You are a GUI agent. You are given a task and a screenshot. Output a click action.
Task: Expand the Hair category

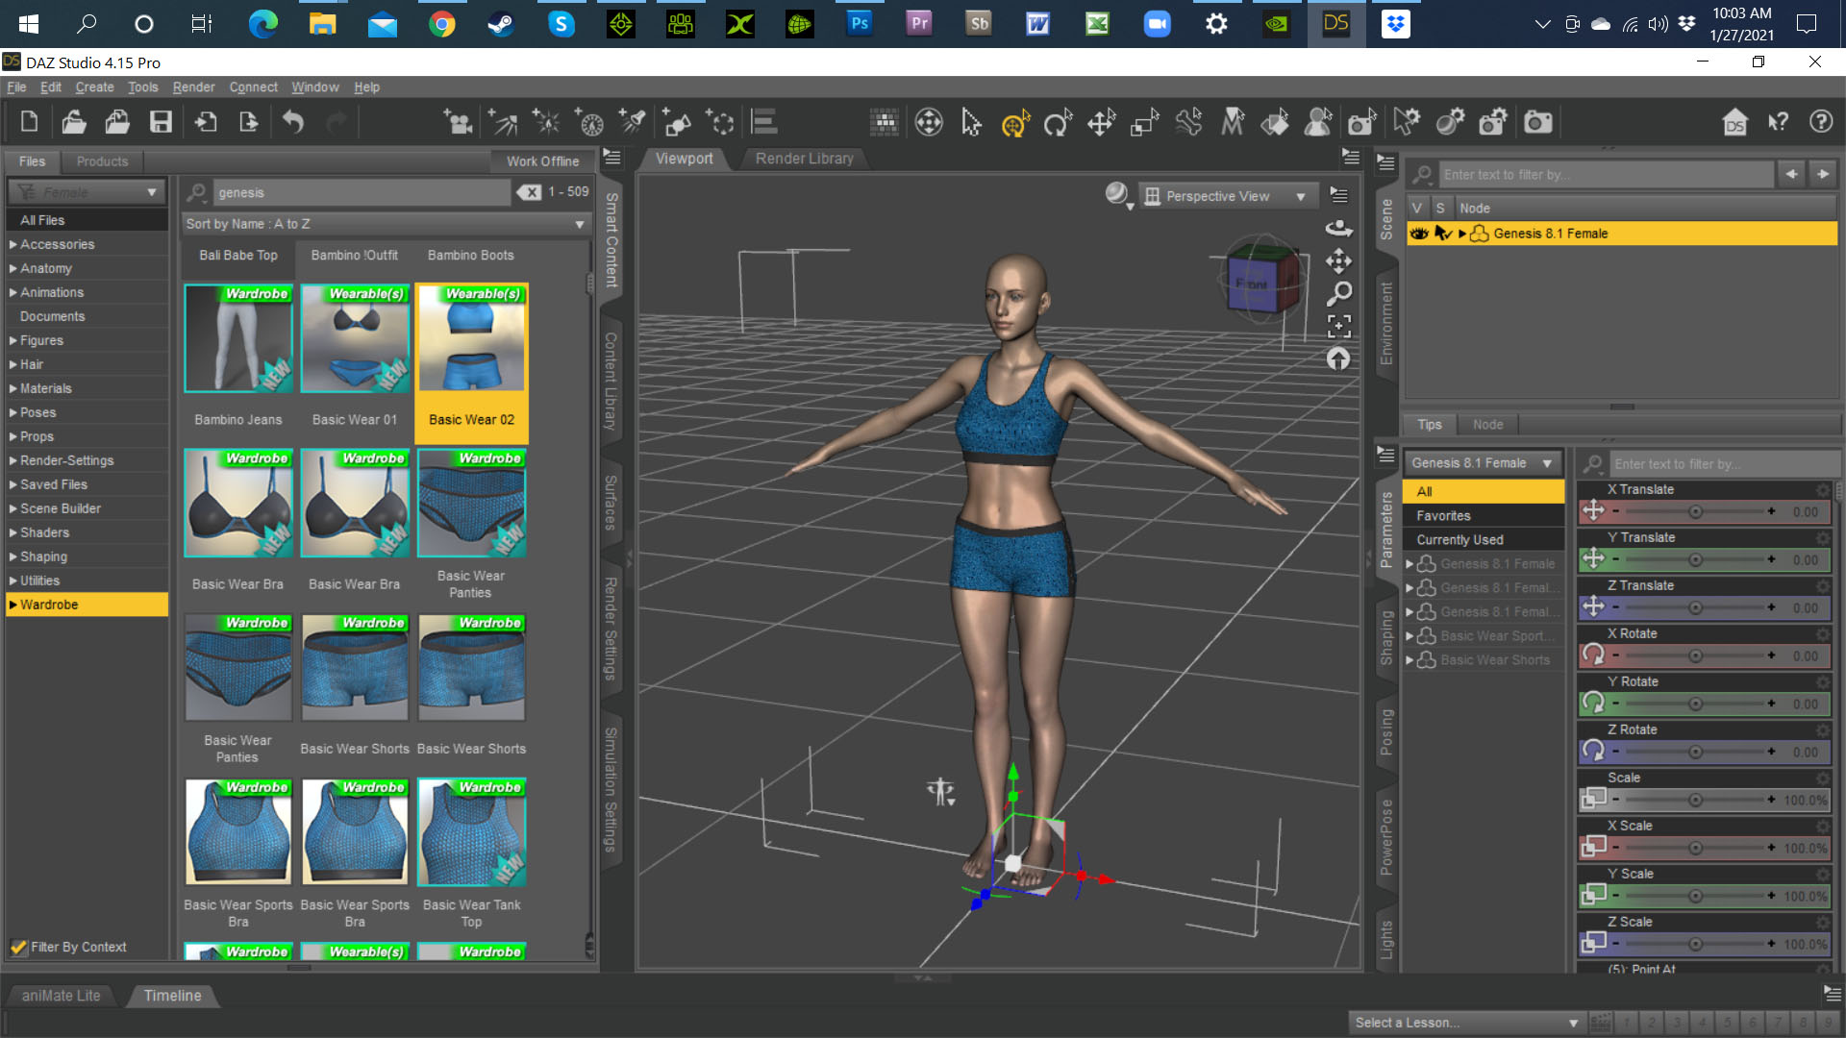click(13, 365)
